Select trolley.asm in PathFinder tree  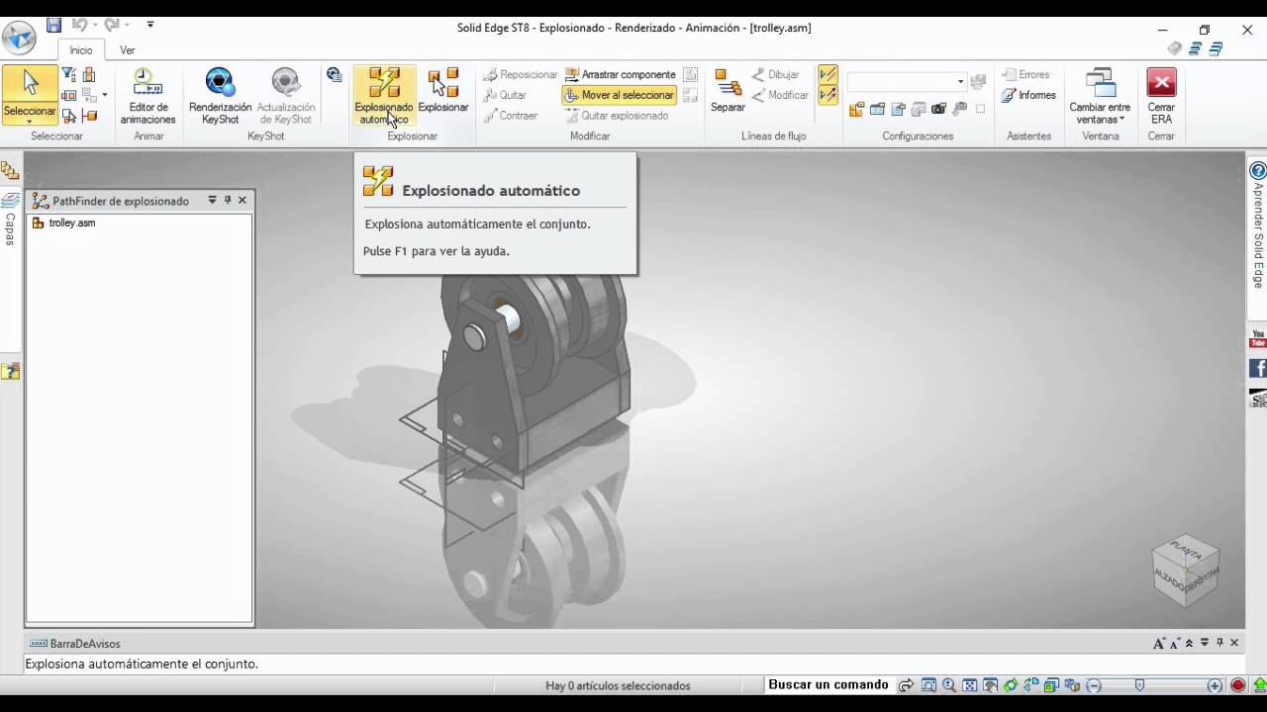63,223
